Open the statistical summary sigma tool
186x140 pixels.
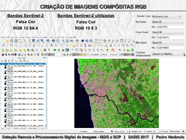click(x=85, y=45)
